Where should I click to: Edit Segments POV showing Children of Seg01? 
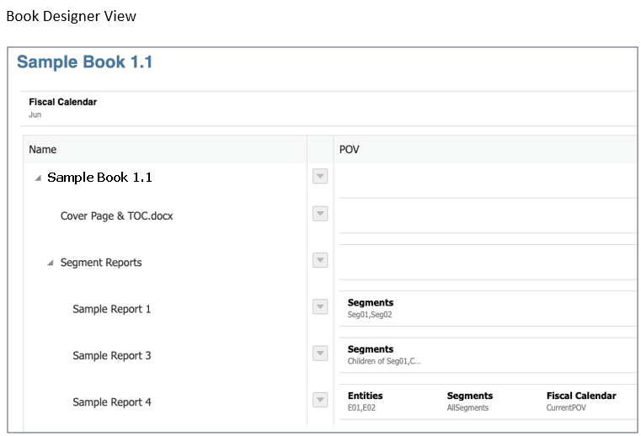[x=383, y=354]
